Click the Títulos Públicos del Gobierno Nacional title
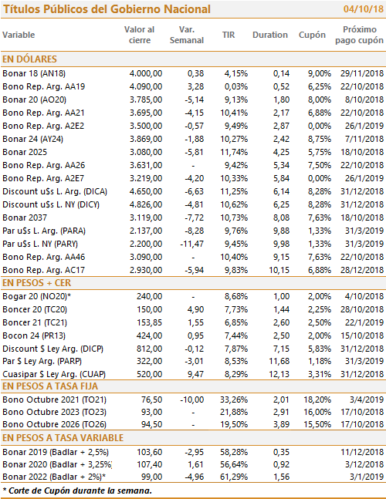 pos(107,9)
